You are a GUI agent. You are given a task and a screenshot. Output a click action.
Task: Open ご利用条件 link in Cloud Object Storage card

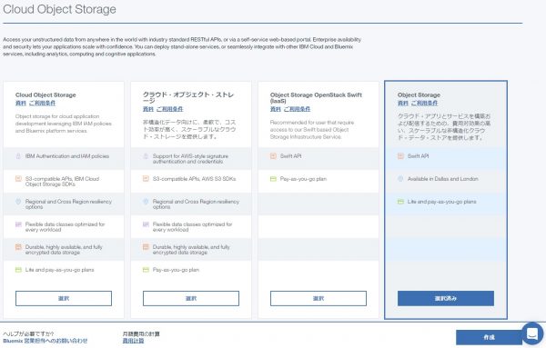coord(42,103)
